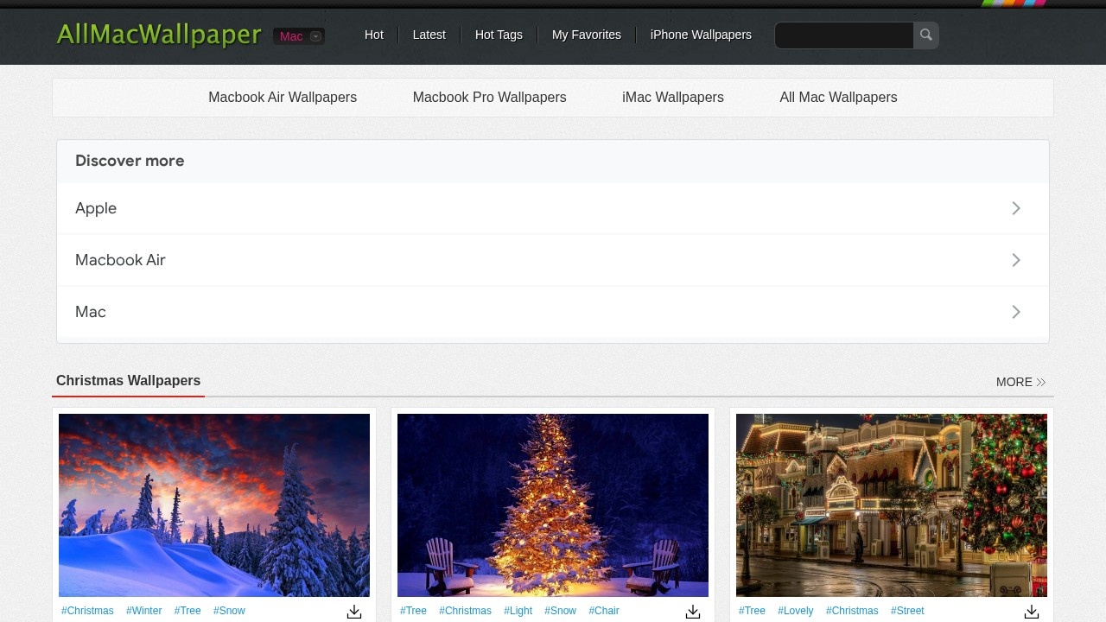
Task: Select iMac Wallpapers tab
Action: click(672, 98)
